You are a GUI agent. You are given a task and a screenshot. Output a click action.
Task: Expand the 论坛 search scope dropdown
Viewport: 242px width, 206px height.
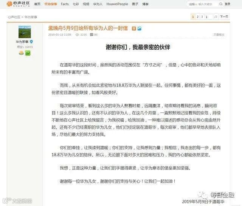click(x=193, y=4)
